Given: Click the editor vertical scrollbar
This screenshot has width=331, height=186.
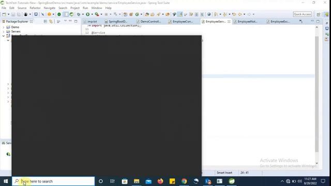Looking at the screenshot, I should [317, 94].
